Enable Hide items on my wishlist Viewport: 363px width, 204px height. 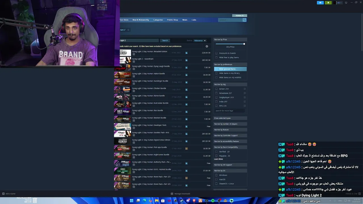pyautogui.click(x=216, y=77)
